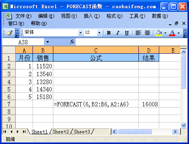This screenshot has height=144, width=189.
Task: Align text left in the toolbar
Action: (138, 33)
